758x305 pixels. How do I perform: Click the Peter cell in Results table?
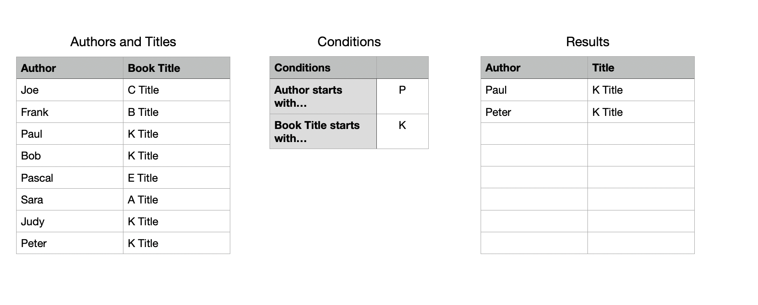pyautogui.click(x=534, y=112)
